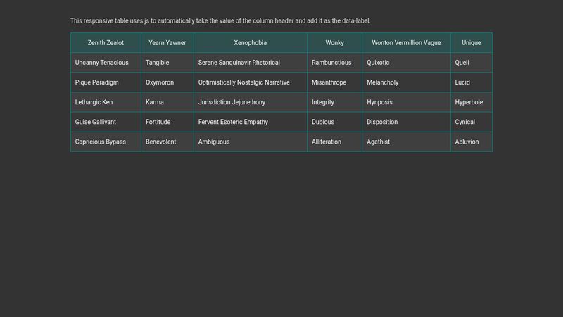Click the Alliteration cell
Viewport: 563px width, 317px height.
point(335,142)
